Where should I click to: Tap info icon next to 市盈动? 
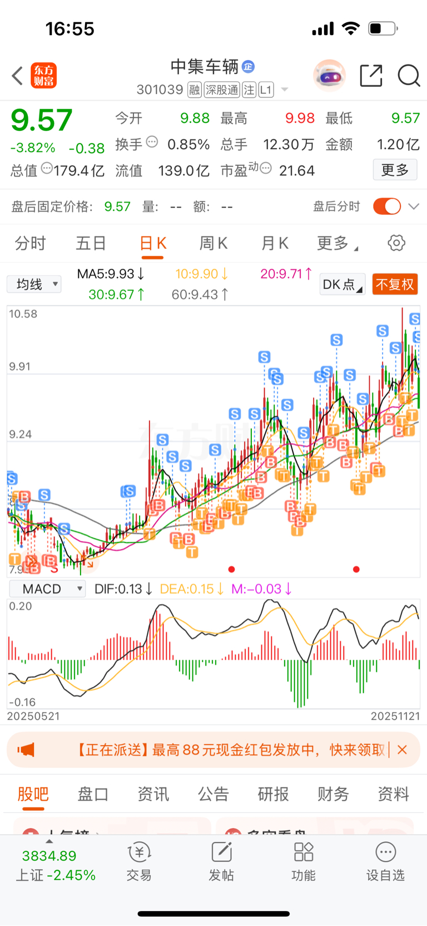(x=266, y=168)
